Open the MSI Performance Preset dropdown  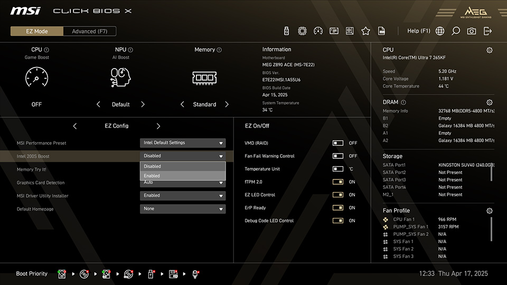tap(183, 143)
